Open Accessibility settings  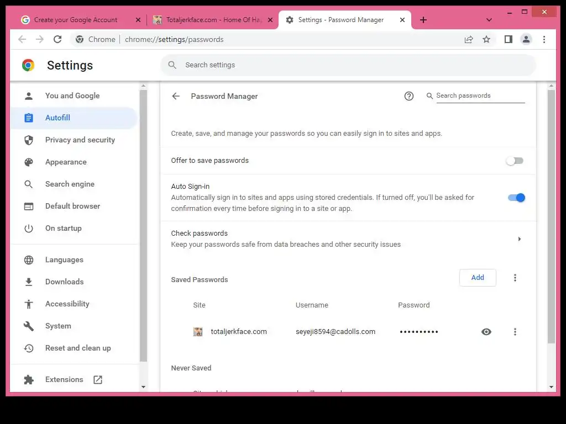[74, 304]
